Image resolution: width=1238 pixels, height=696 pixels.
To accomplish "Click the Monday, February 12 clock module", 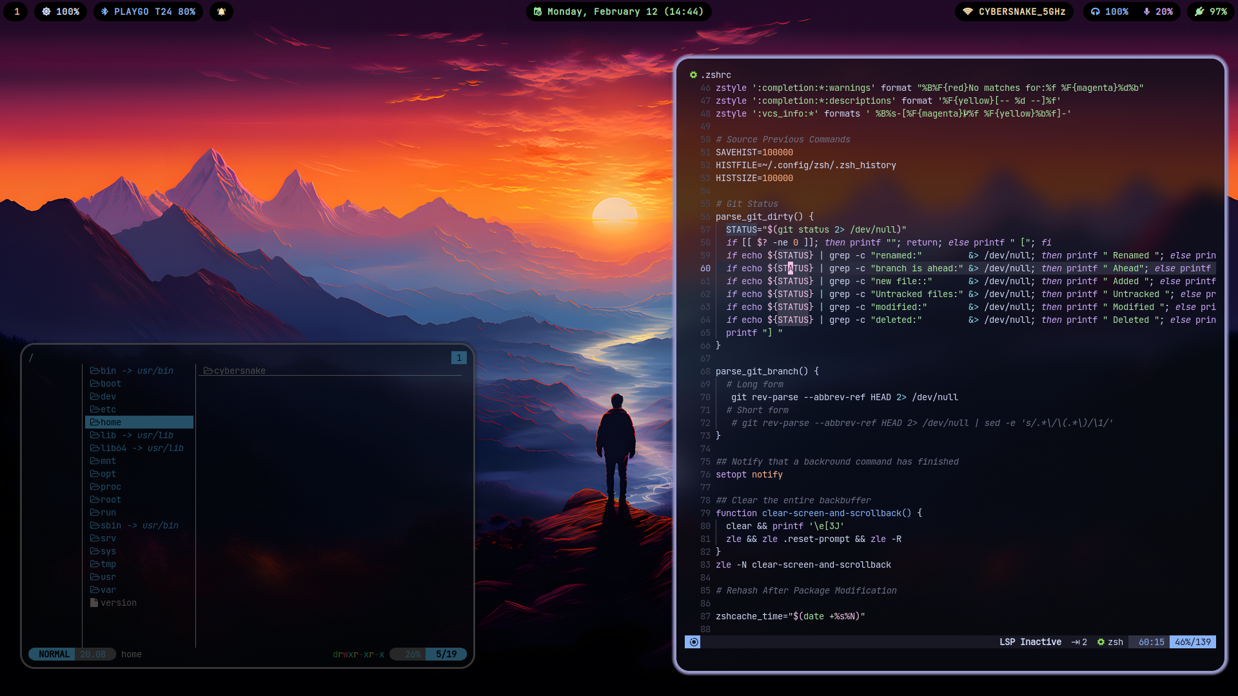I will pos(618,12).
